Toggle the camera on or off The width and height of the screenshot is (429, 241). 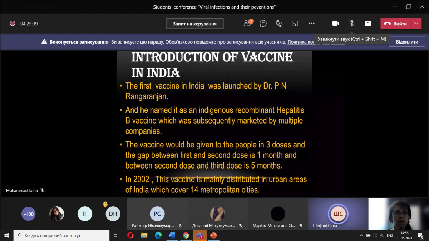click(336, 24)
